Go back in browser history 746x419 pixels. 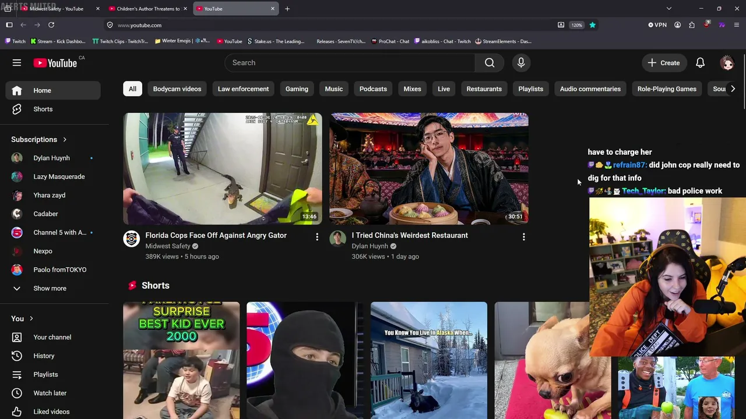coord(23,25)
